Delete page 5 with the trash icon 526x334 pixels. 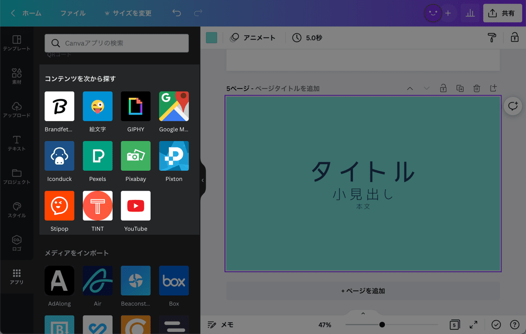coord(476,88)
